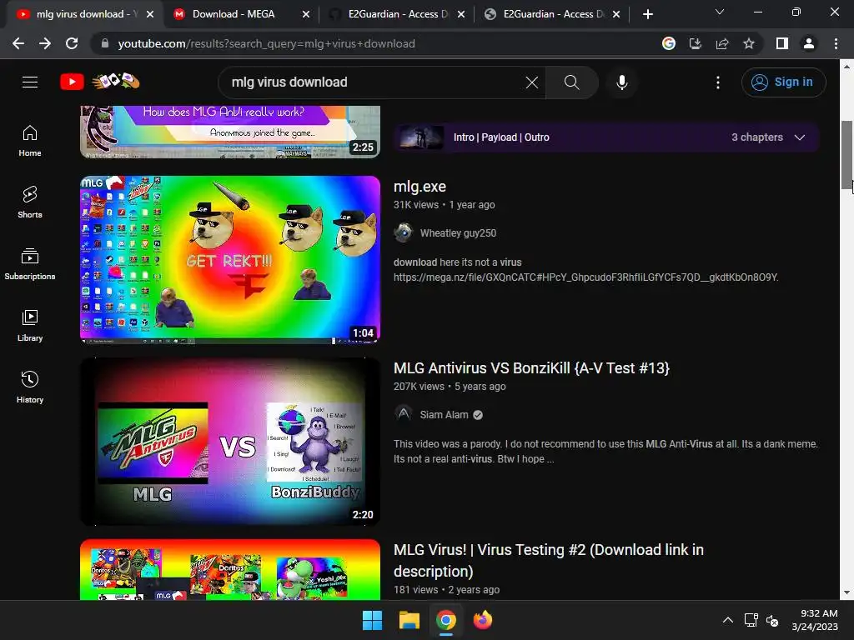Switch to second E2Guardian Access Denied tab
The image size is (854, 640).
click(552, 14)
